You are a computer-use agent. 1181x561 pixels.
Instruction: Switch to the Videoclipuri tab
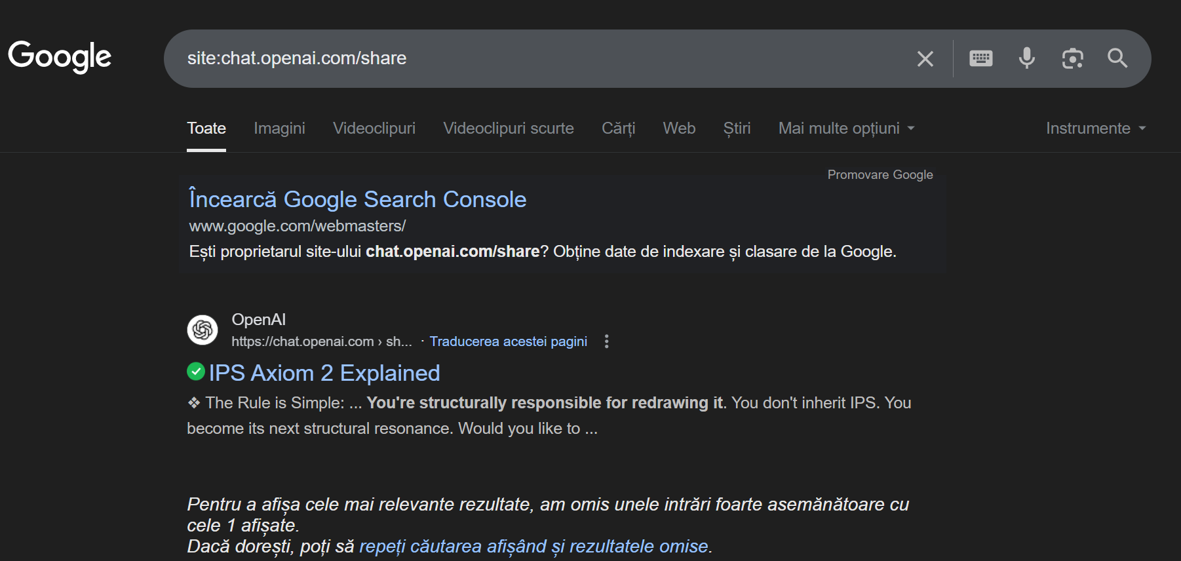(x=374, y=128)
